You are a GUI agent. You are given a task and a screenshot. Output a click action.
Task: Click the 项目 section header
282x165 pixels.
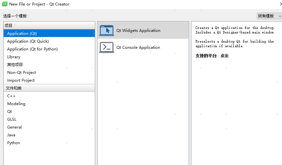49,25
